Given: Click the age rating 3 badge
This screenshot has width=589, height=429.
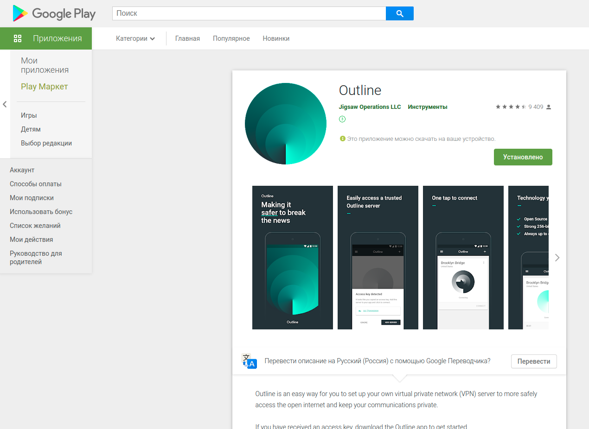Looking at the screenshot, I should coord(342,119).
